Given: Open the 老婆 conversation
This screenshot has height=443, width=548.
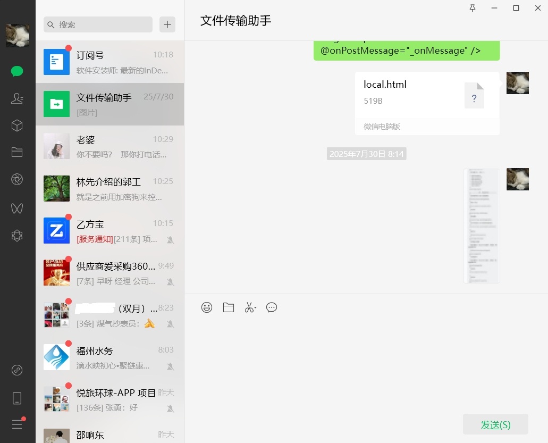Looking at the screenshot, I should coord(109,146).
